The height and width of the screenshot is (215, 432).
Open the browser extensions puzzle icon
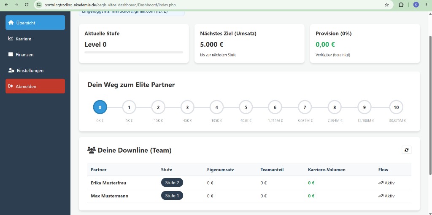pyautogui.click(x=401, y=5)
